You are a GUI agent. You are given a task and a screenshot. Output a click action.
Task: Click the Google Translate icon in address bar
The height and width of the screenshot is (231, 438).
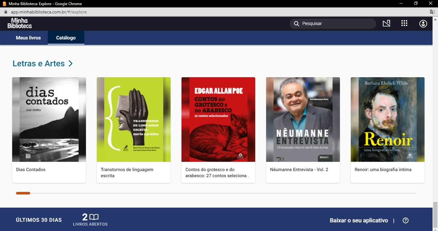pos(432,12)
